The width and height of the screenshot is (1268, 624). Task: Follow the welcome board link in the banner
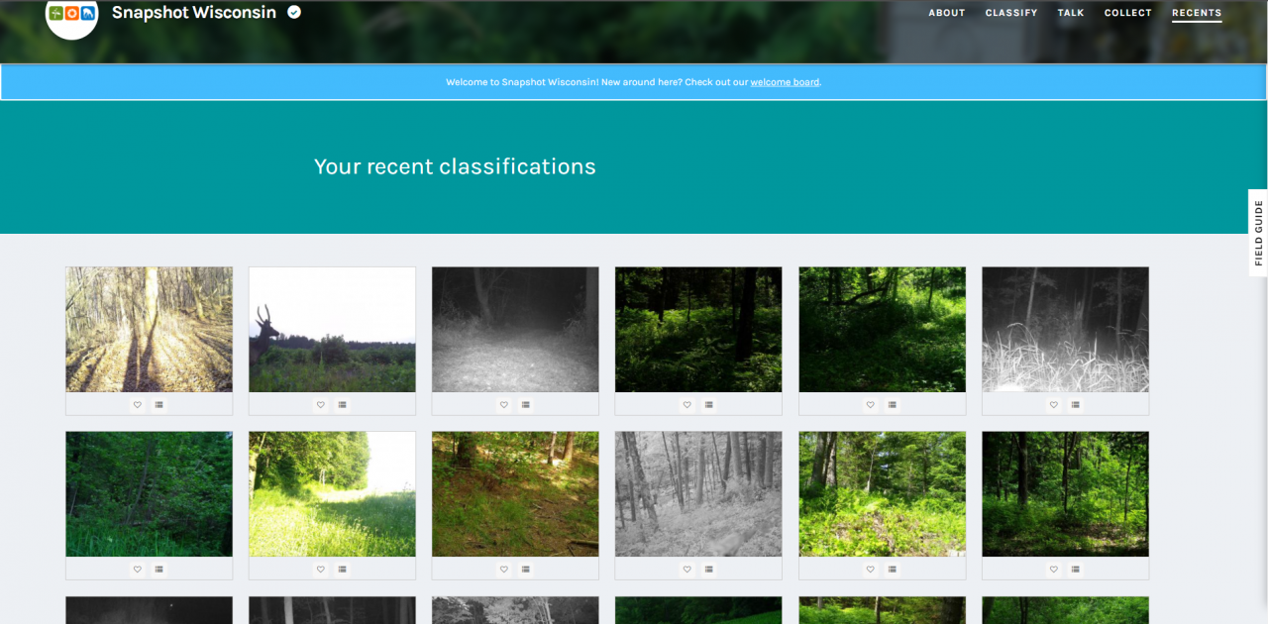pyautogui.click(x=785, y=82)
